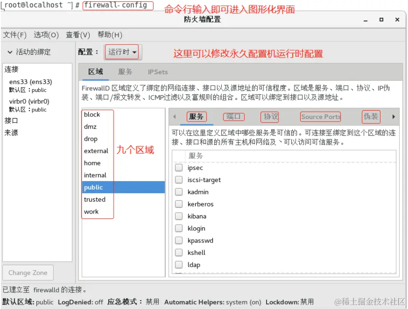Click the 应急模式 status entry
Viewport: 408px width, 309px height.
point(133,302)
